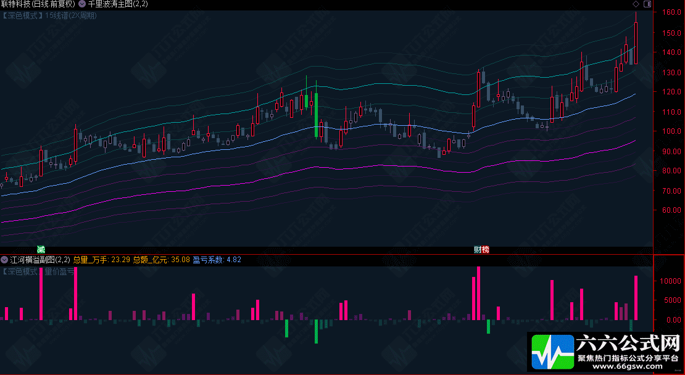The image size is (685, 375).
Task: Click the green 减 marker below the chart
Action: pyautogui.click(x=41, y=250)
